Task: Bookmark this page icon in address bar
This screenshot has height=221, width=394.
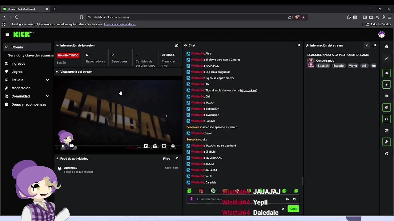Action: 81,17
